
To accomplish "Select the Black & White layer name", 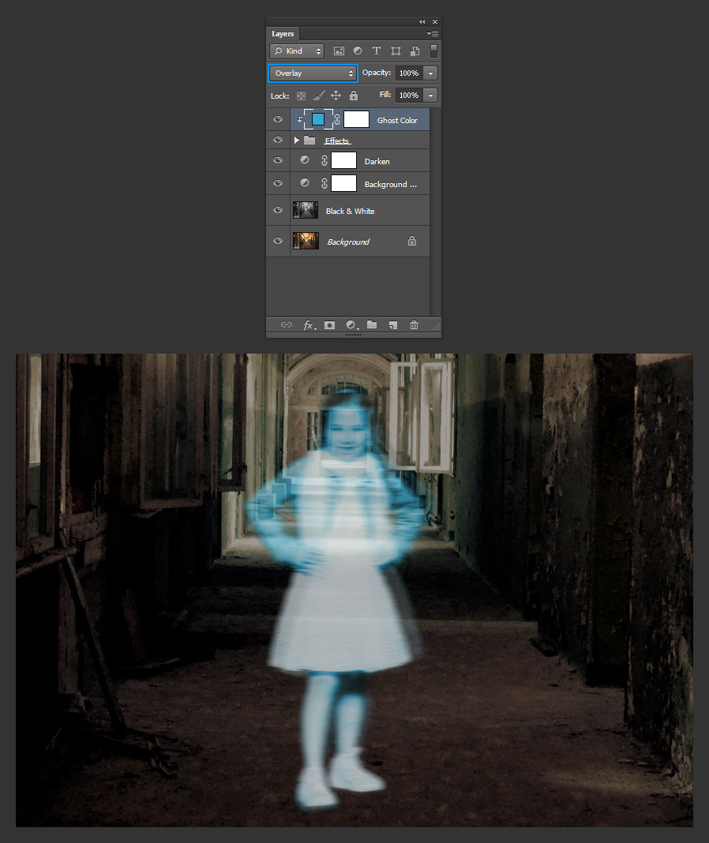I will click(x=350, y=212).
